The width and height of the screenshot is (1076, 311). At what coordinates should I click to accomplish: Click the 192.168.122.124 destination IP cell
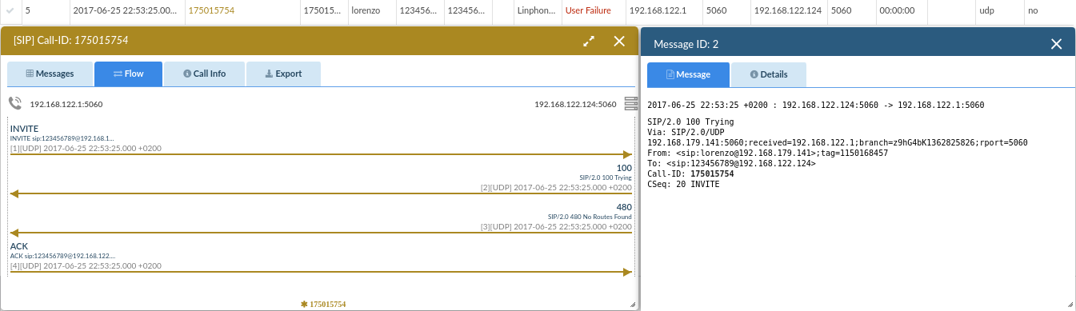point(788,11)
